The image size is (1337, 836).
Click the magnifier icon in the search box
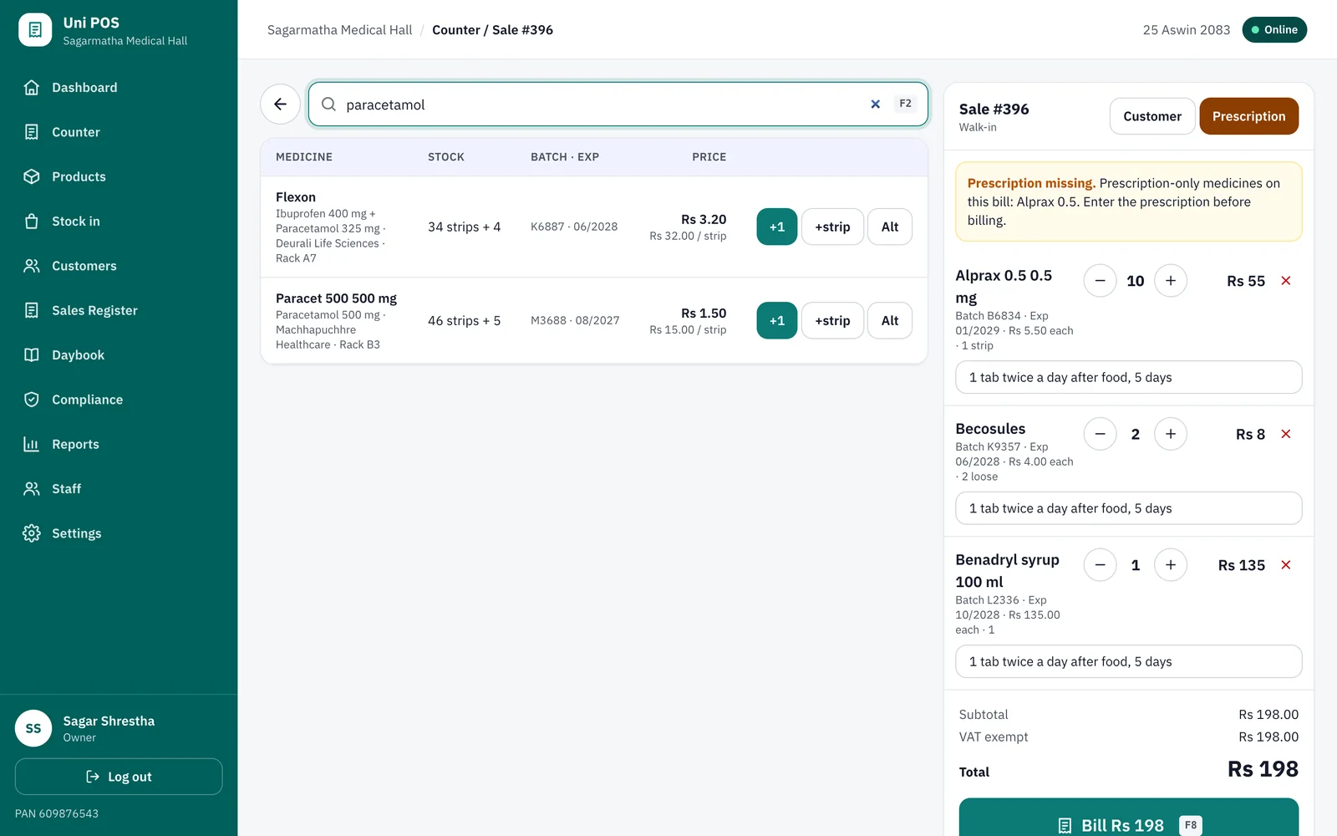pyautogui.click(x=329, y=104)
